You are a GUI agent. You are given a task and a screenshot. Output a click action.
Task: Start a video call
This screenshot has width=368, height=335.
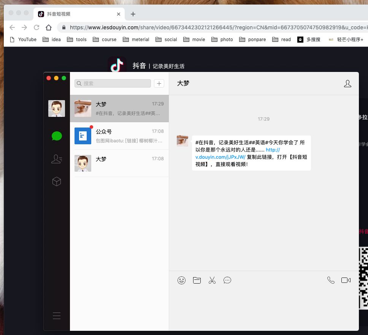coord(346,280)
